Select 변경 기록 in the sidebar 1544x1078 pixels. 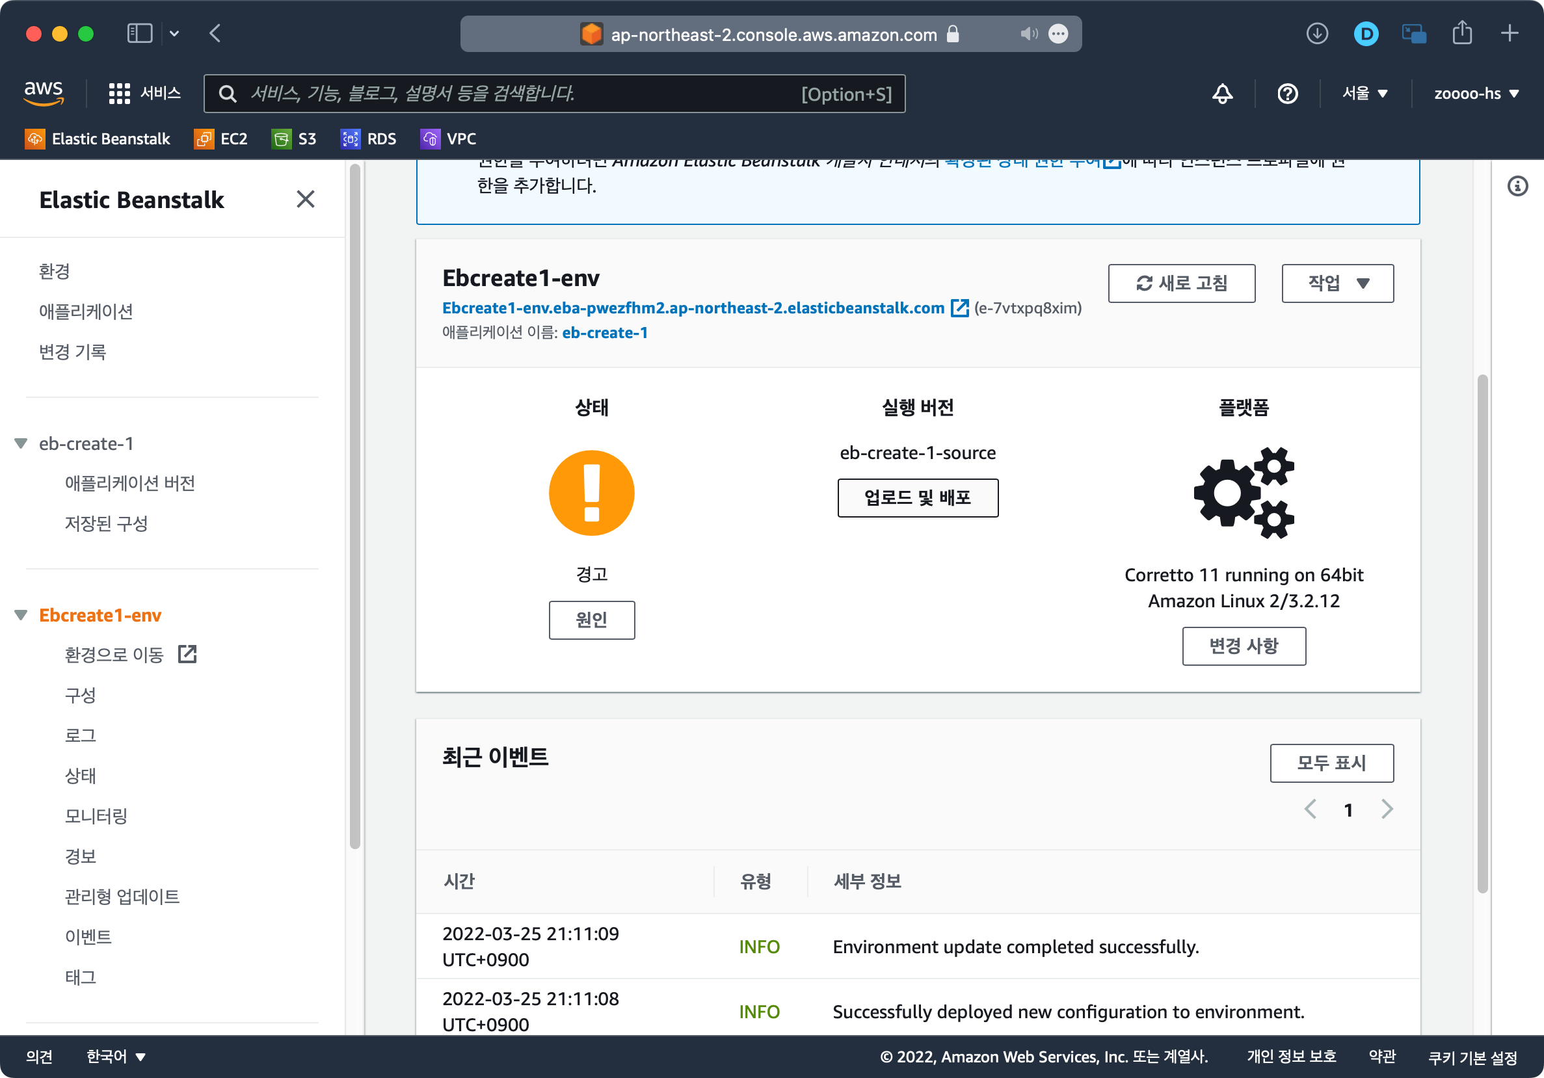click(72, 352)
